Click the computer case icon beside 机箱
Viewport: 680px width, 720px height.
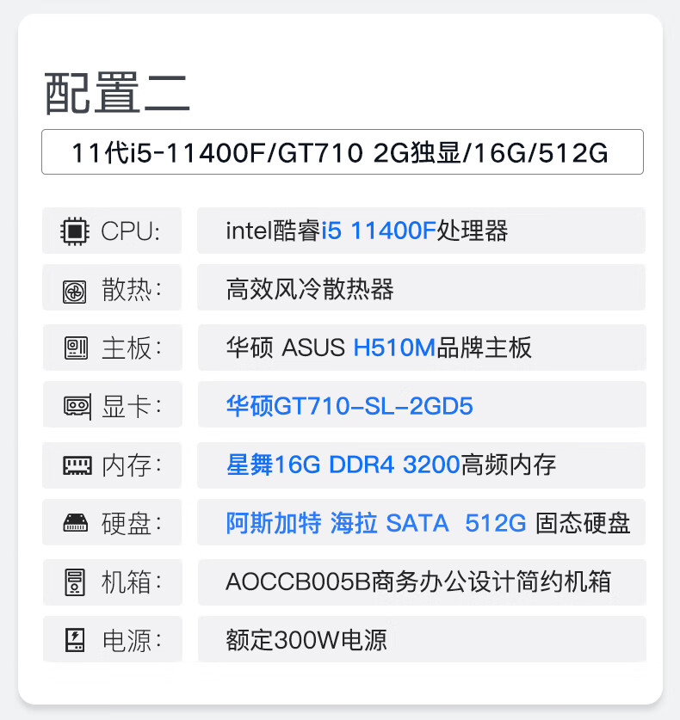tap(76, 582)
